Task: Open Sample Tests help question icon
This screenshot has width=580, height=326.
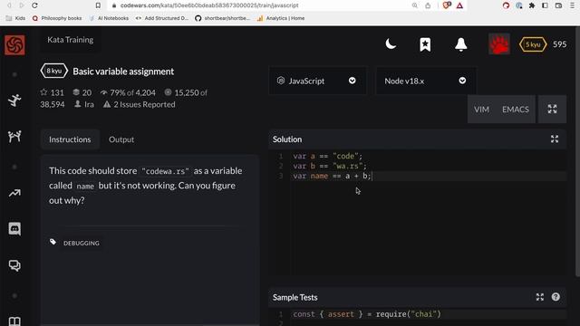Action: [556, 297]
